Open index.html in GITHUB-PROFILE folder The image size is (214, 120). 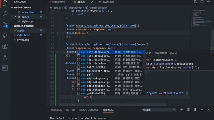[x=28, y=35]
